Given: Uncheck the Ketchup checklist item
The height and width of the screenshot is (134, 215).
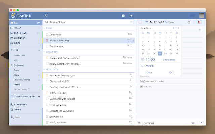Looking at the screenshot, I should [142, 86].
